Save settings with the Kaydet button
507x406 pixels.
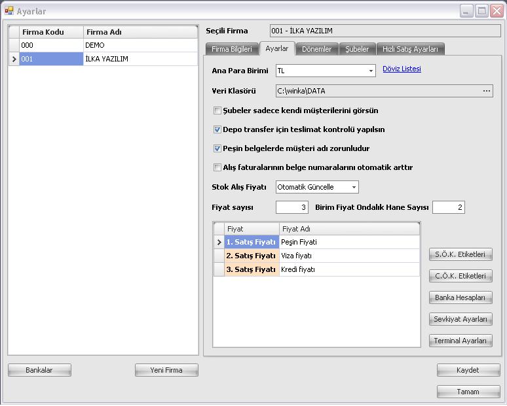468,370
